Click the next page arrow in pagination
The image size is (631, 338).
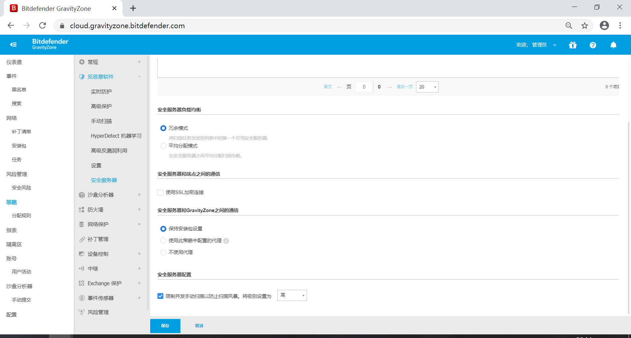point(389,87)
